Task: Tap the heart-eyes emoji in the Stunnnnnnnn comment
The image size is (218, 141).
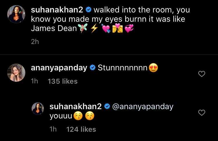Action: (153, 68)
